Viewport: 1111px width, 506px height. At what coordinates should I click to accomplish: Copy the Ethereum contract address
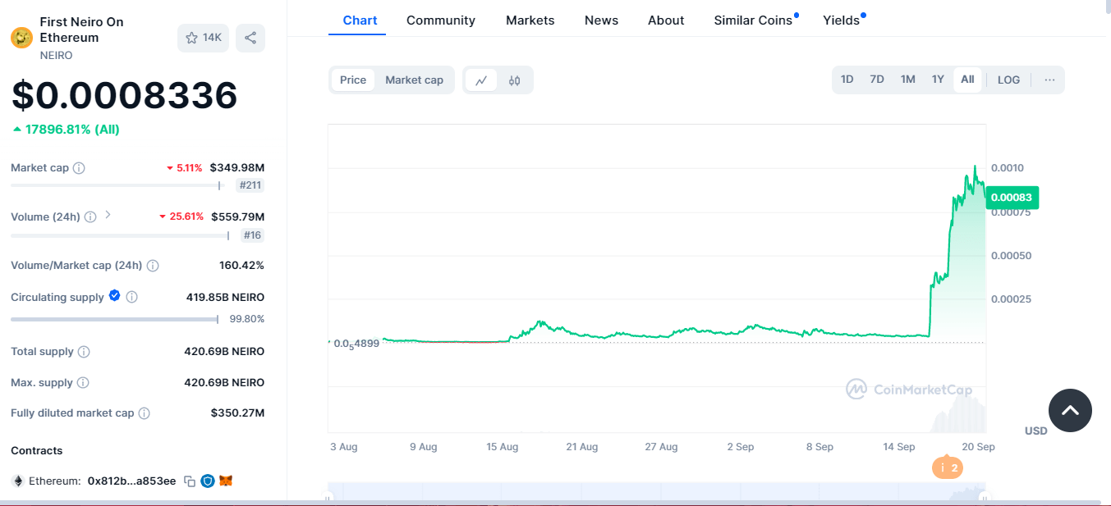click(190, 481)
